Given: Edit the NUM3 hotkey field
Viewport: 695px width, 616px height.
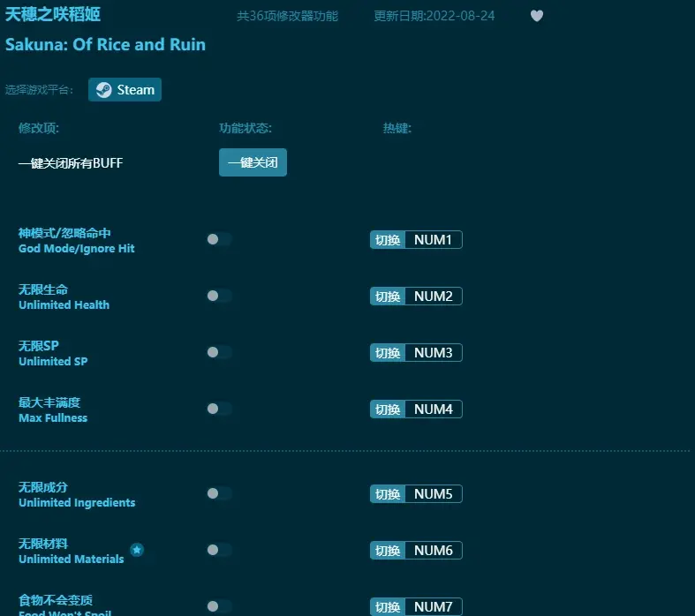Looking at the screenshot, I should pyautogui.click(x=434, y=352).
